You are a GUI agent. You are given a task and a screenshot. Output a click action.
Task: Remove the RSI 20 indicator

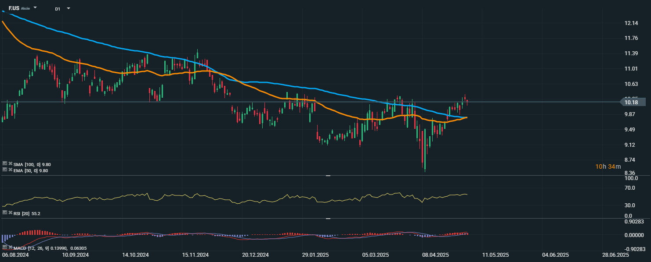click(10, 213)
